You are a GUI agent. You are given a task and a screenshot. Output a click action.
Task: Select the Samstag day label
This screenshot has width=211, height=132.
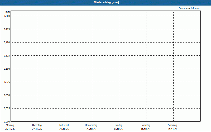point(146,125)
